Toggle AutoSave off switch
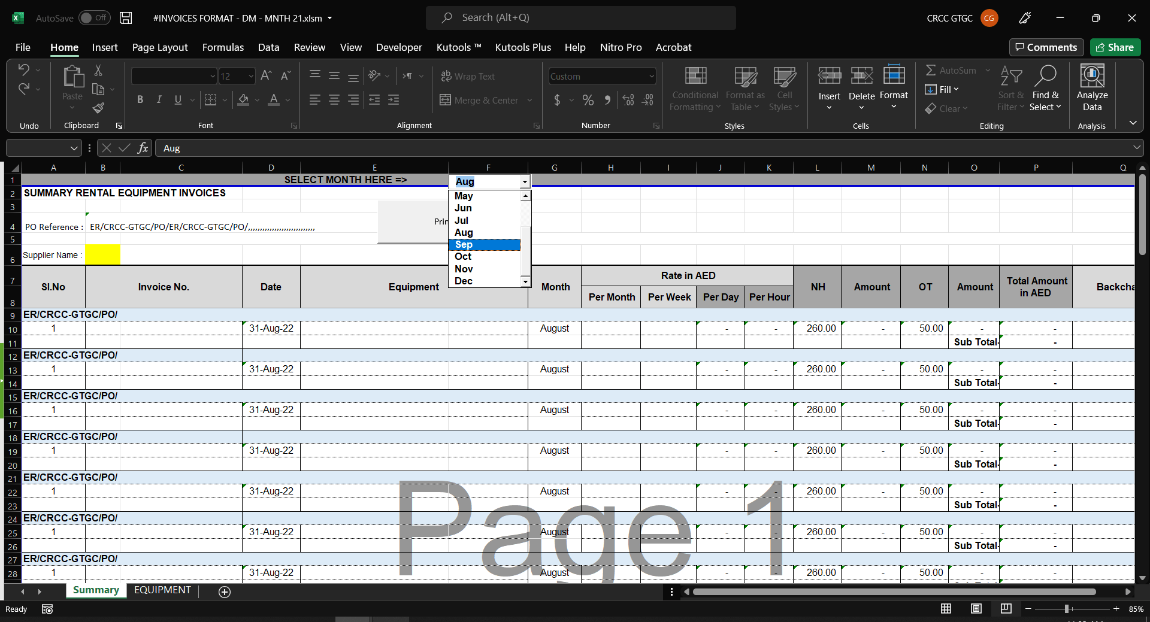The height and width of the screenshot is (622, 1150). click(93, 18)
